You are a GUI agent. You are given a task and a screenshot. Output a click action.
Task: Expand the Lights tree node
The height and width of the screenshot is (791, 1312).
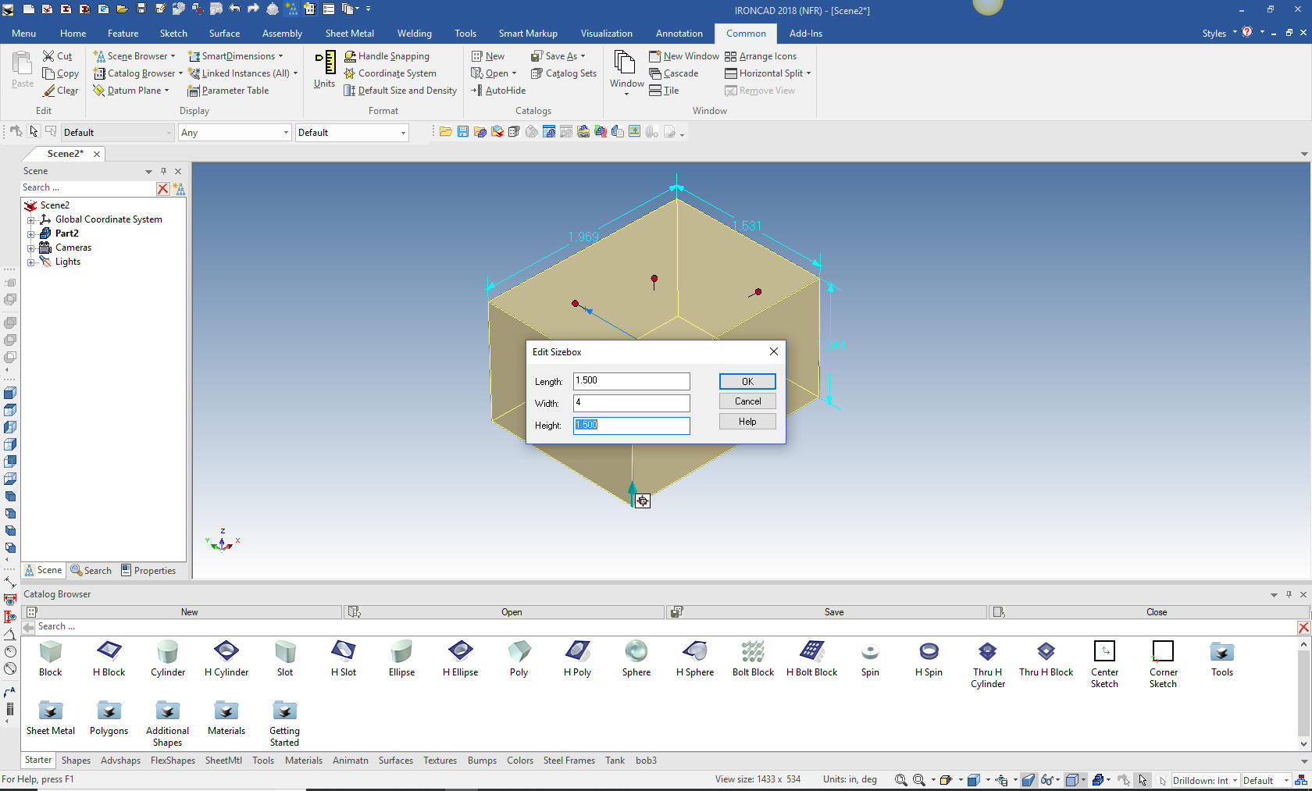coord(31,262)
